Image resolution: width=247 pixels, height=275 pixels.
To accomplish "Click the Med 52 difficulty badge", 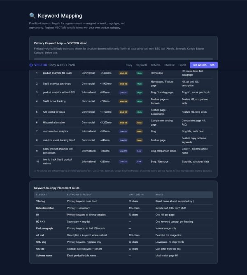I will [123, 84].
